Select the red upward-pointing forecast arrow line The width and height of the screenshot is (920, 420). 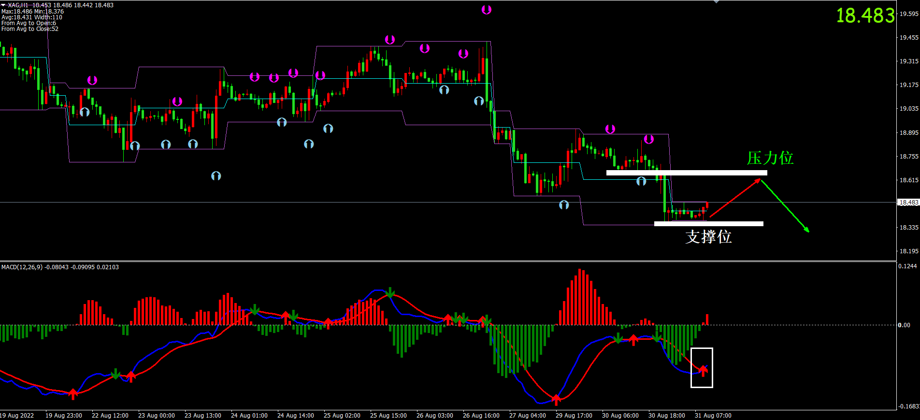coord(734,198)
